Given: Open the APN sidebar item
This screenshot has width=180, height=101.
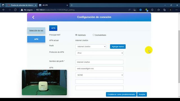Looking at the screenshot, I should point(36,39).
